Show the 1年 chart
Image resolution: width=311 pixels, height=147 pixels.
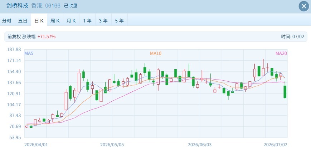click(87, 21)
